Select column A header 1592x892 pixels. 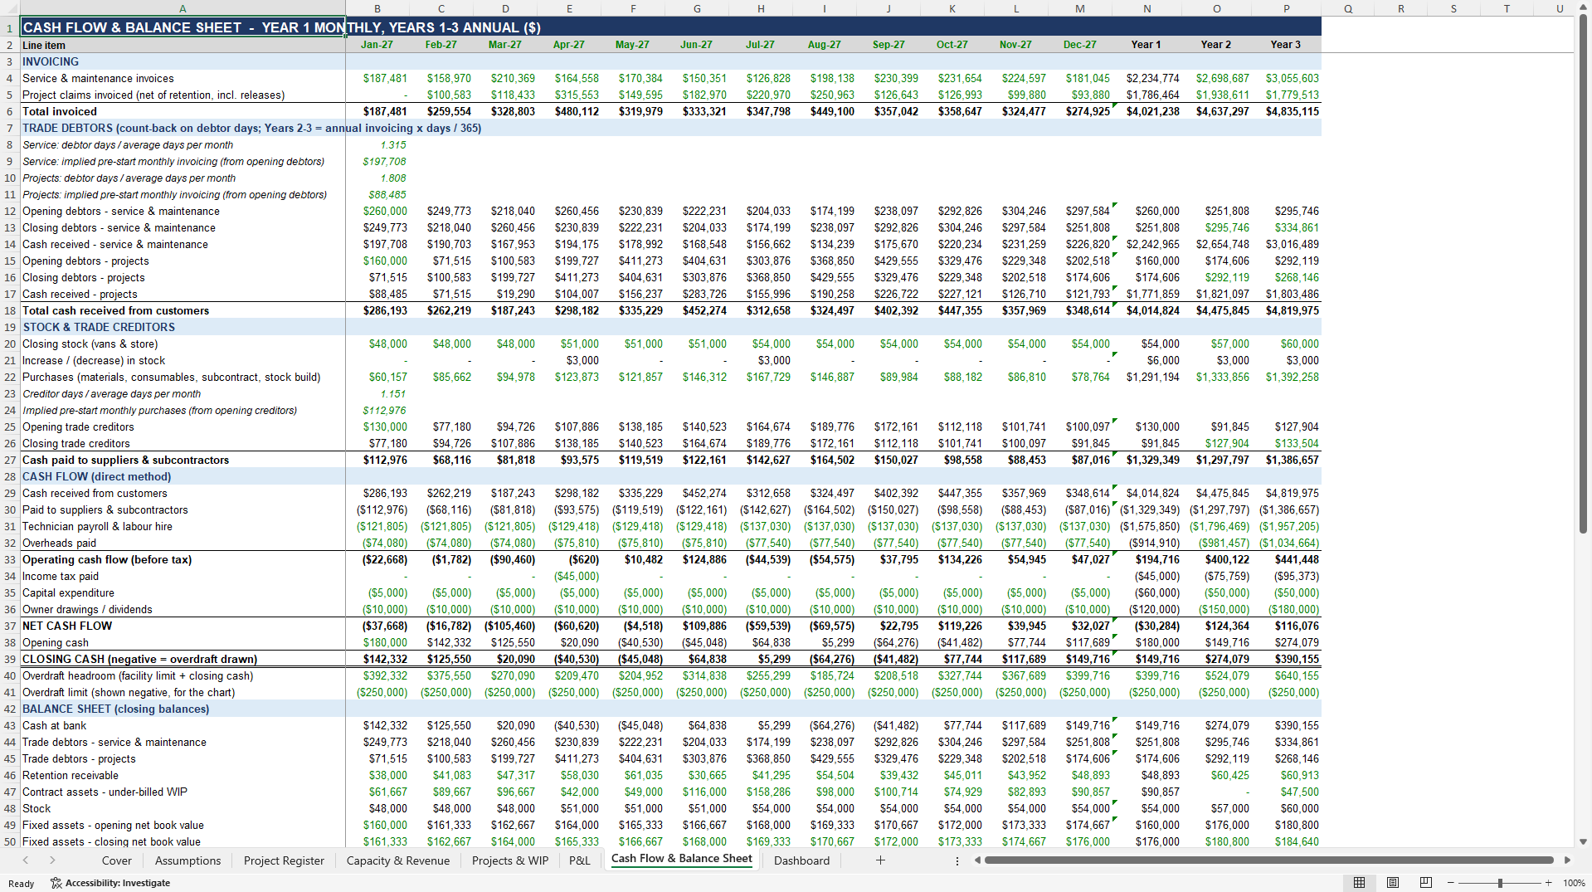click(x=183, y=8)
